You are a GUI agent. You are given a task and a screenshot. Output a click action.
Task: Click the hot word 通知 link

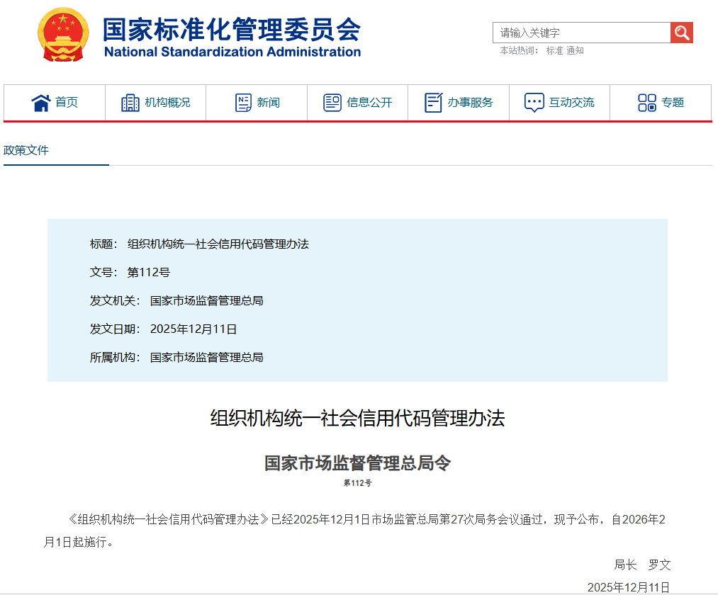(575, 50)
